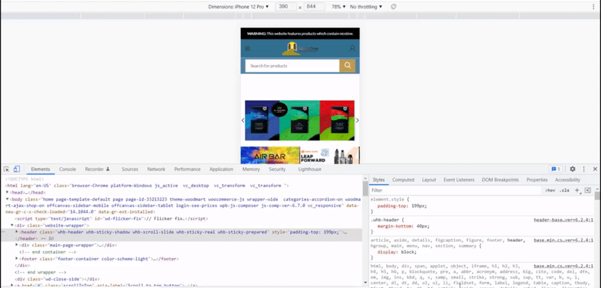Open the Dimensions iPhone 12 Pro dropdown
601x288 pixels.
coord(239,7)
